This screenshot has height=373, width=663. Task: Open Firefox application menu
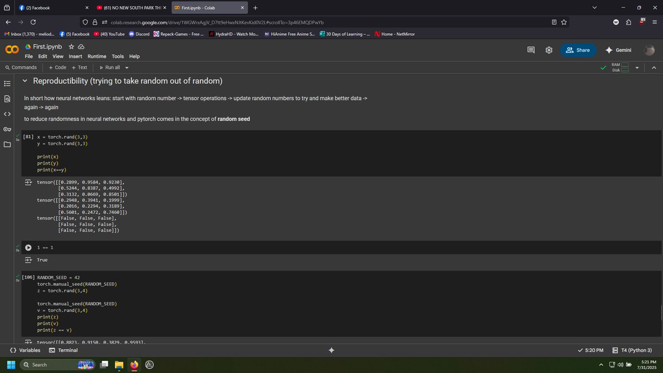pos(655,22)
